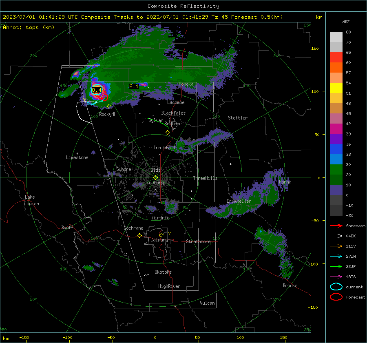Image resolution: width=367 pixels, height=343 pixels.
Task: Click the Composite_Reflectivity title
Action: click(x=183, y=6)
